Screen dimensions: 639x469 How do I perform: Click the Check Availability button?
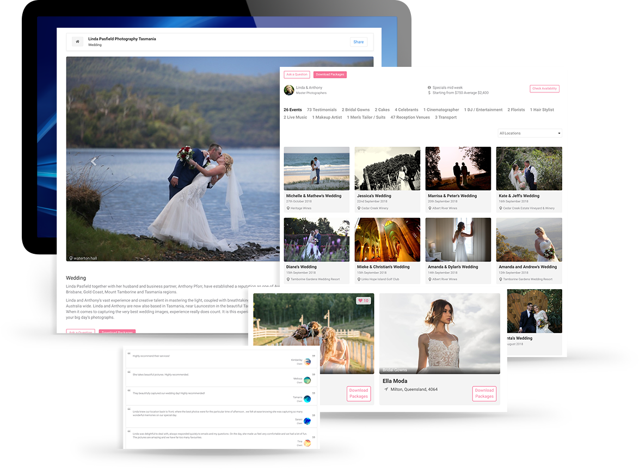(x=544, y=88)
